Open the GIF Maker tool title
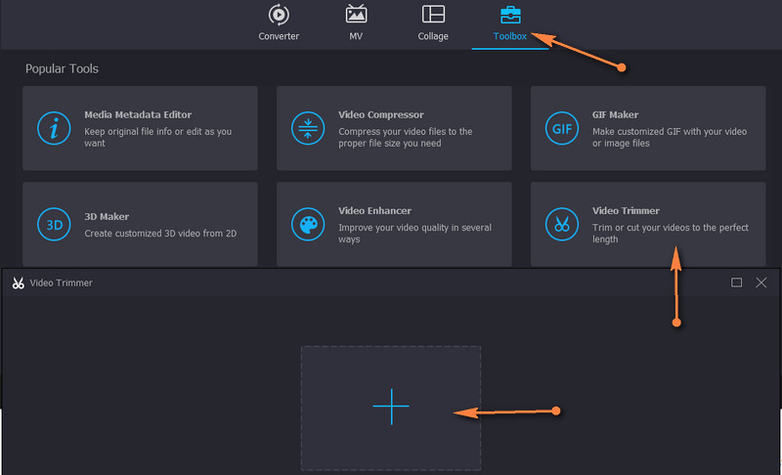Viewport: 782px width, 475px height. click(x=615, y=114)
